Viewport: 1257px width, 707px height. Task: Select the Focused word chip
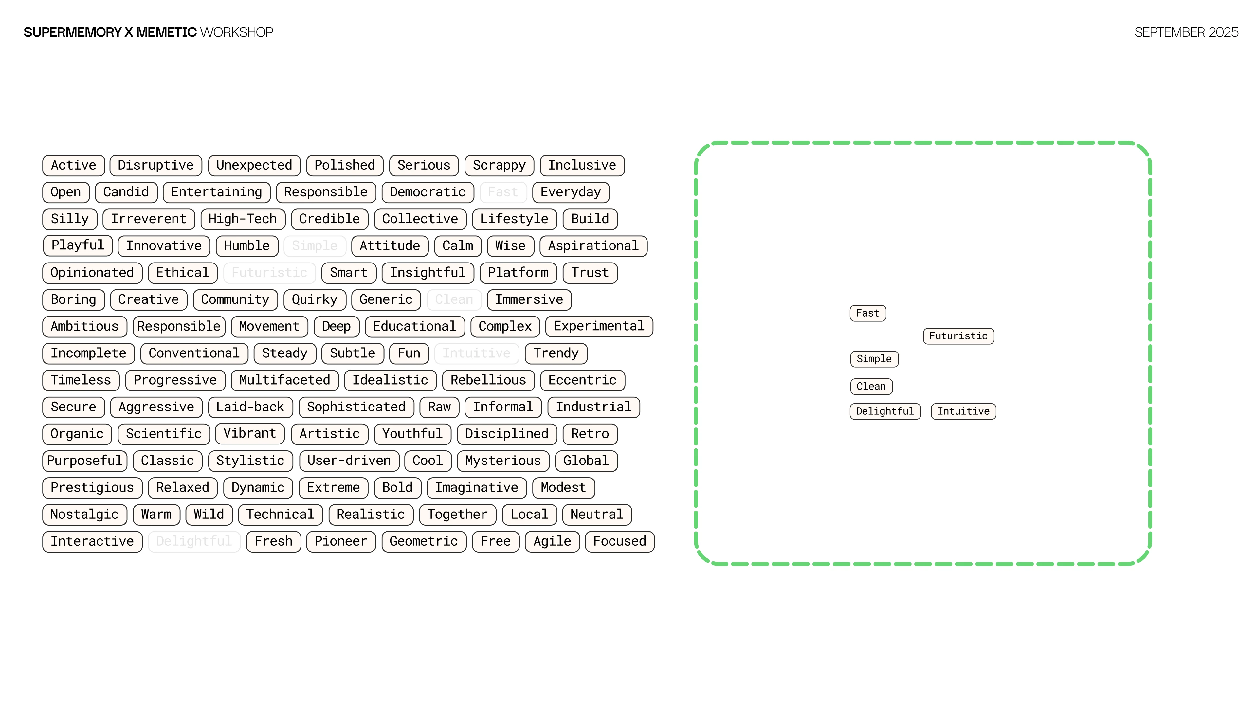point(619,542)
